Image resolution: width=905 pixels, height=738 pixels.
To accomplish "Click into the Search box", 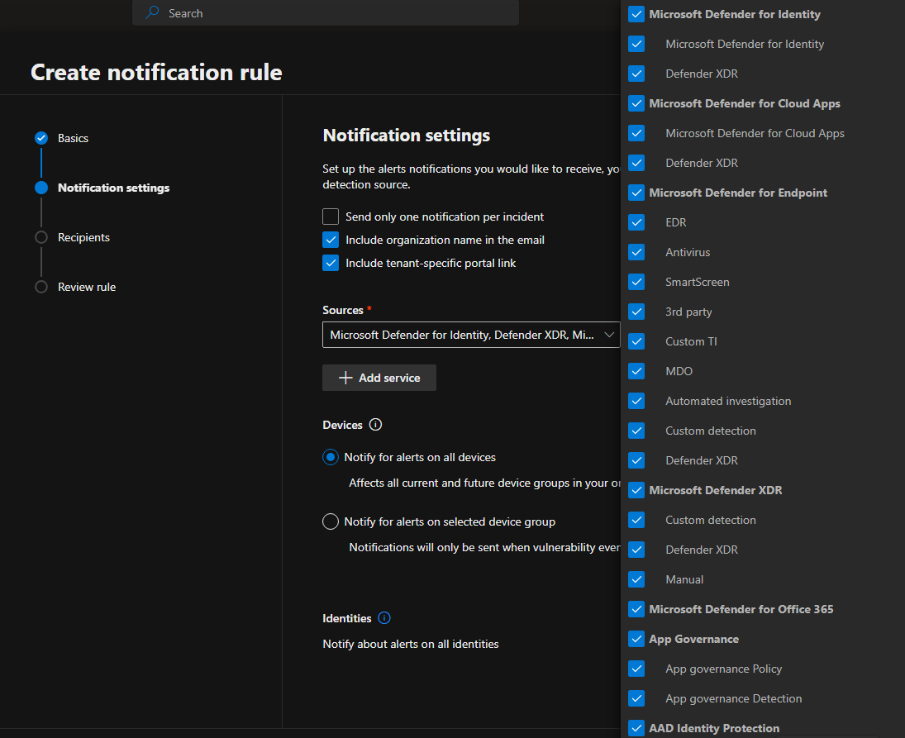I will coord(331,13).
